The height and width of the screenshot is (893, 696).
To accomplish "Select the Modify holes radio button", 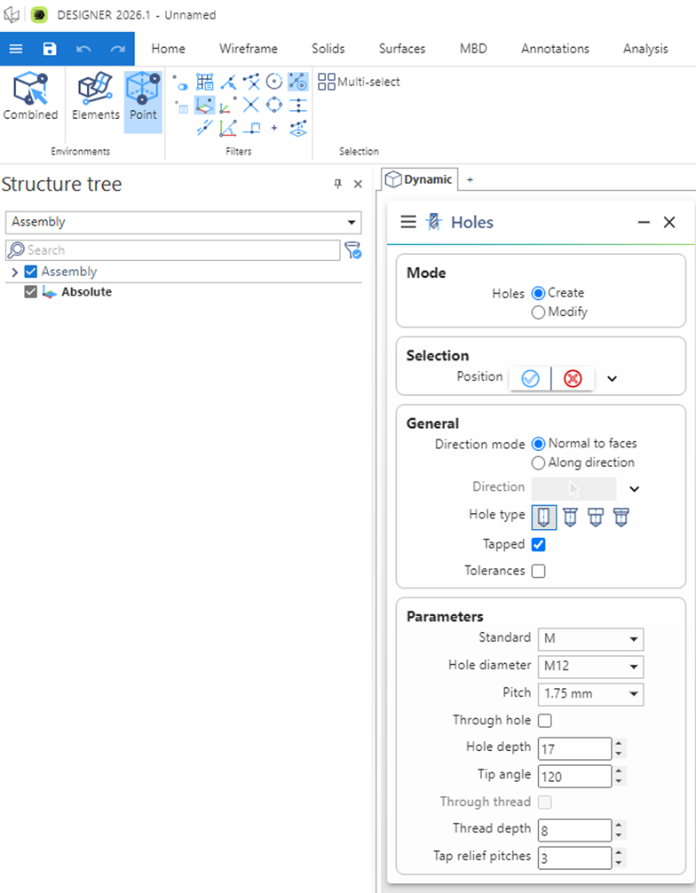I will coord(538,312).
